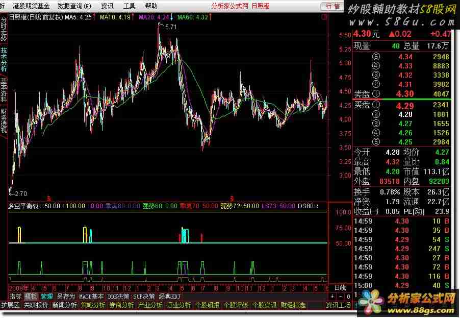The width and height of the screenshot is (460, 318).
Task: Click the 总量 17.6万 value
Action: point(438,46)
